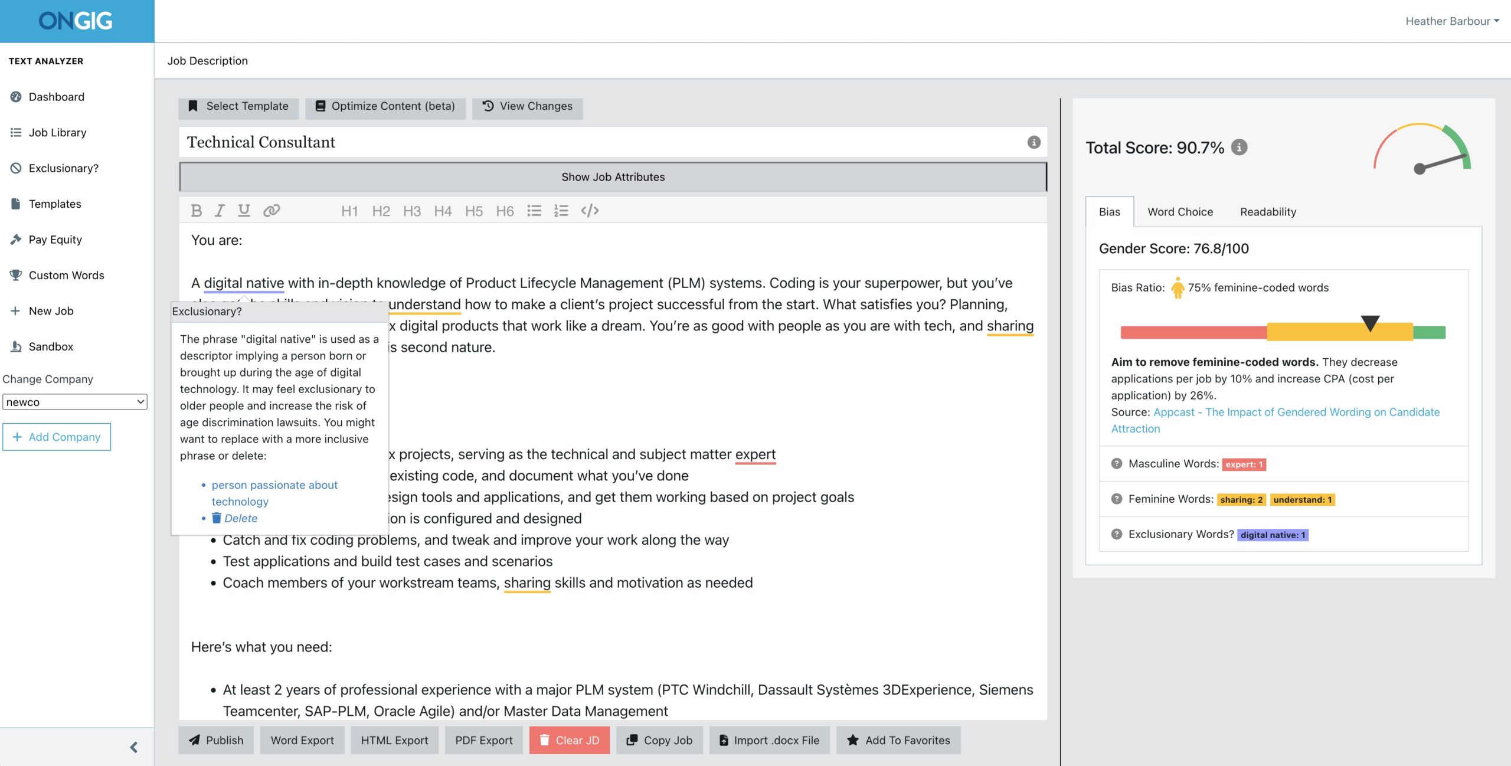Click the sharing: 2 tag
This screenshot has width=1511, height=766.
coord(1241,500)
